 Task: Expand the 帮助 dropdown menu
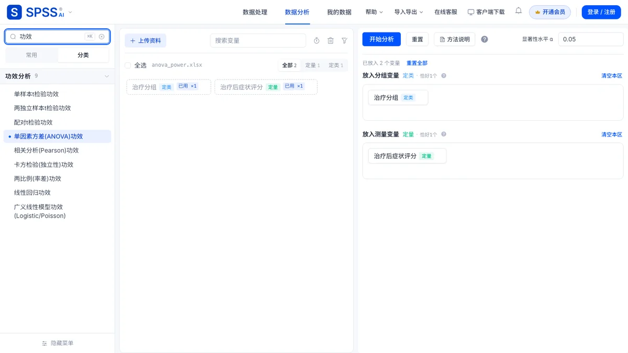374,12
